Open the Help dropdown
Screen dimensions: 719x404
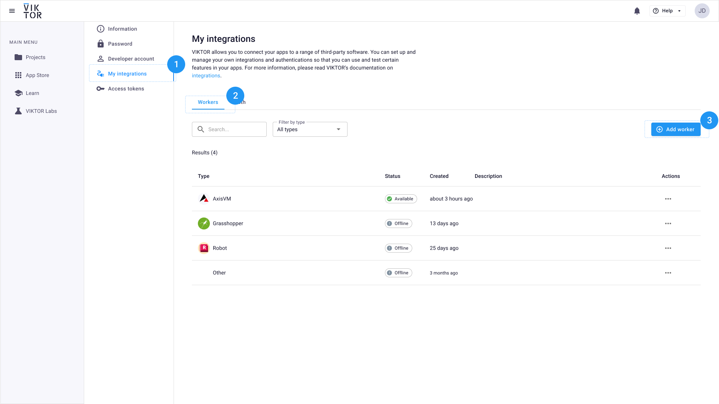(667, 11)
